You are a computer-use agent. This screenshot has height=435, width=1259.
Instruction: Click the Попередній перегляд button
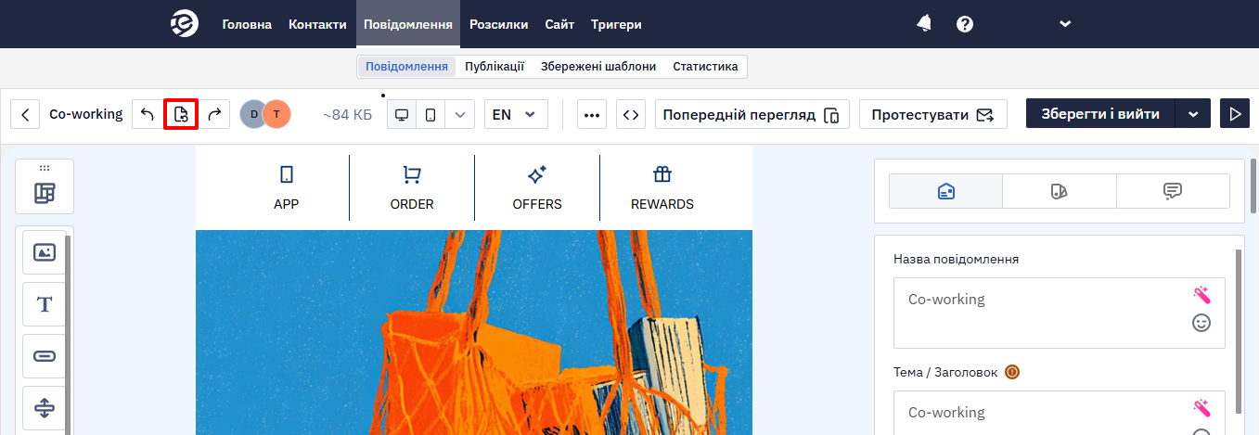coord(752,115)
